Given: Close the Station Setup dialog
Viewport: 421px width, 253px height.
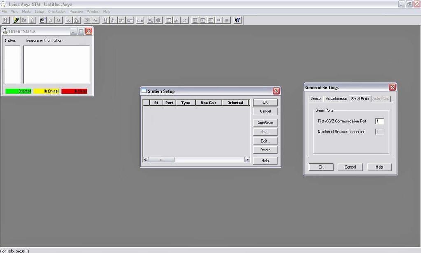Looking at the screenshot, I should (x=276, y=91).
